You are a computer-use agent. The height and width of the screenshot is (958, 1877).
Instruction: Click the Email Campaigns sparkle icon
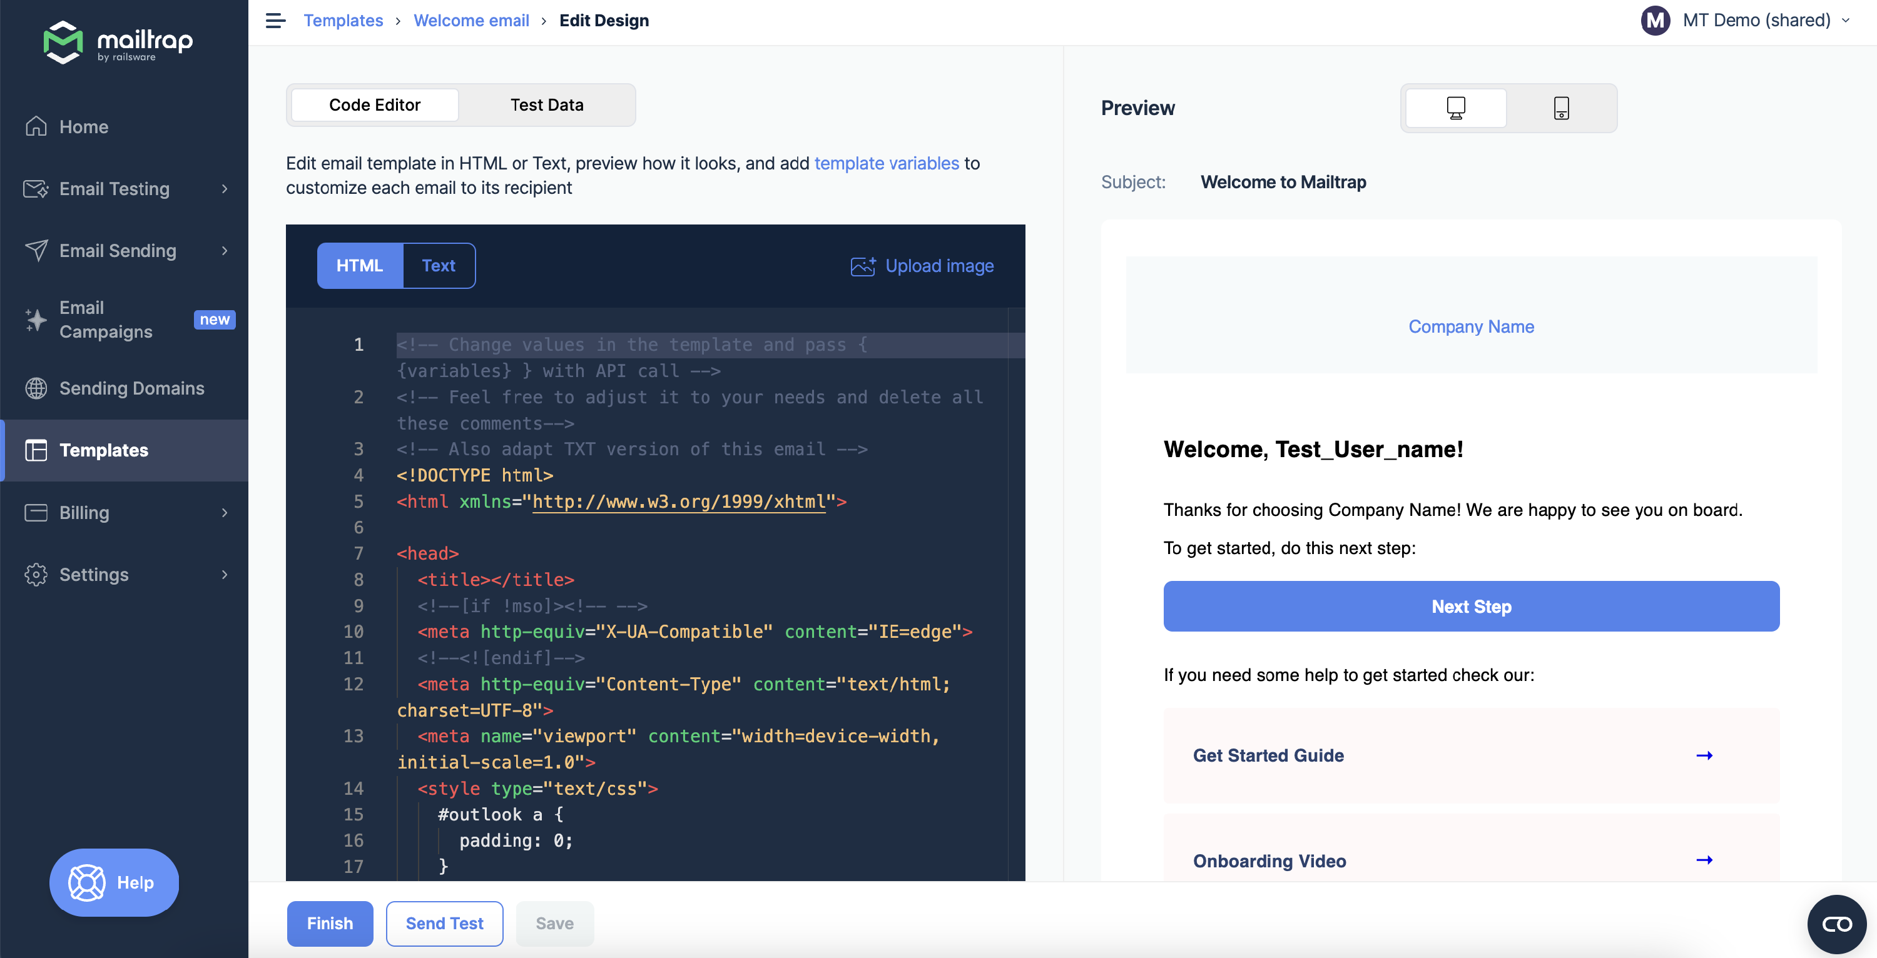(x=36, y=320)
